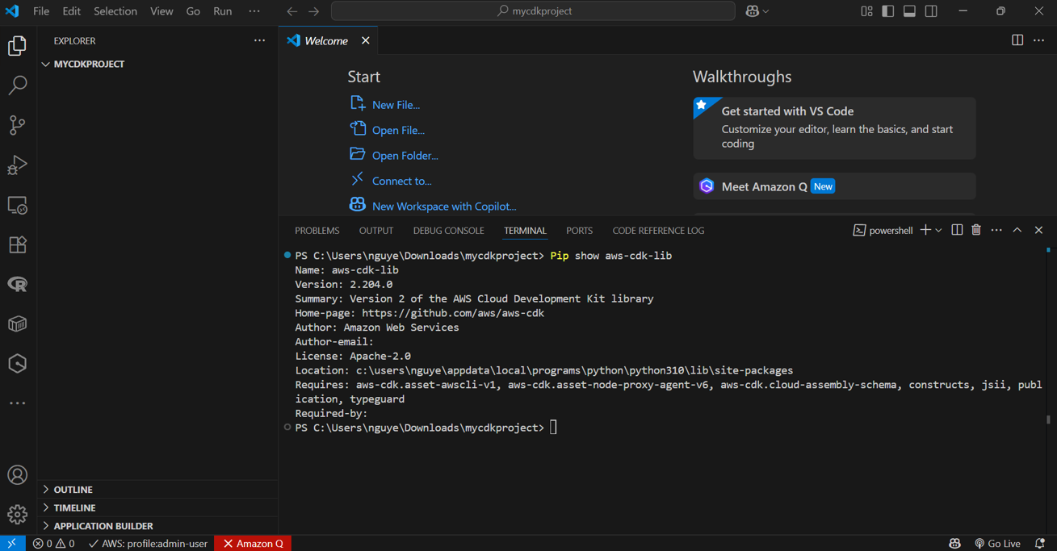Image resolution: width=1057 pixels, height=551 pixels.
Task: Switch to the DEBUG CONSOLE tab
Action: click(448, 230)
